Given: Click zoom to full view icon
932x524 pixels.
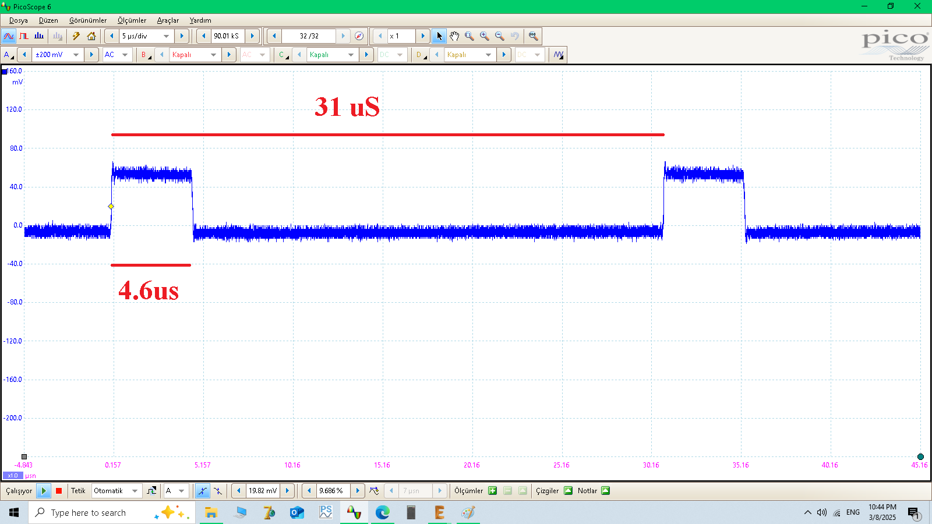Looking at the screenshot, I should pyautogui.click(x=533, y=36).
